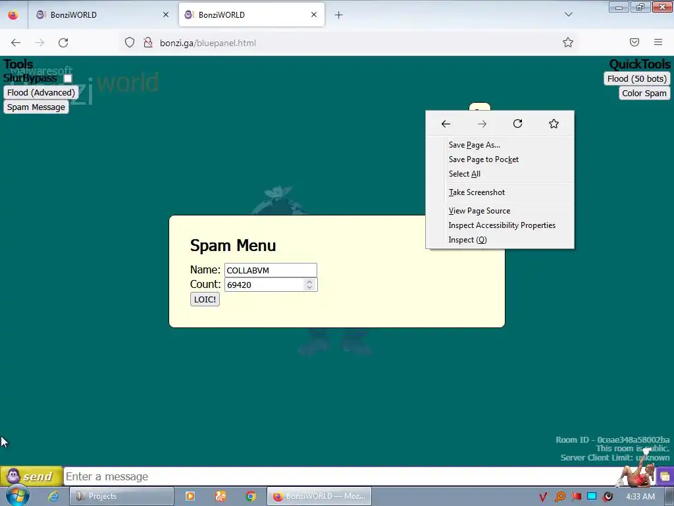Open the Firefox hamburger menu
Viewport: 674px width, 506px height.
coord(658,42)
